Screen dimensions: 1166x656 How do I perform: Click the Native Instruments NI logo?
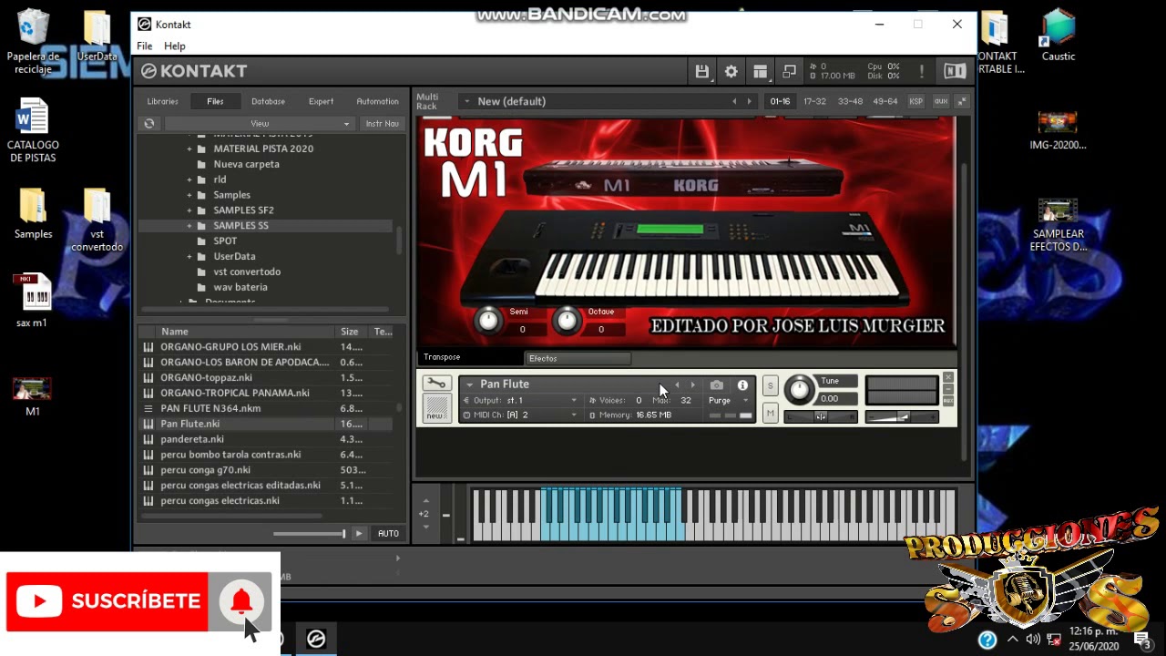coord(954,71)
